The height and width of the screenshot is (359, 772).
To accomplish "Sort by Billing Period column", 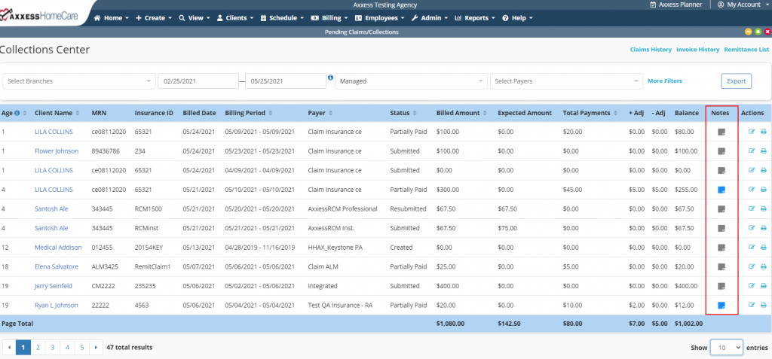I will tap(249, 113).
